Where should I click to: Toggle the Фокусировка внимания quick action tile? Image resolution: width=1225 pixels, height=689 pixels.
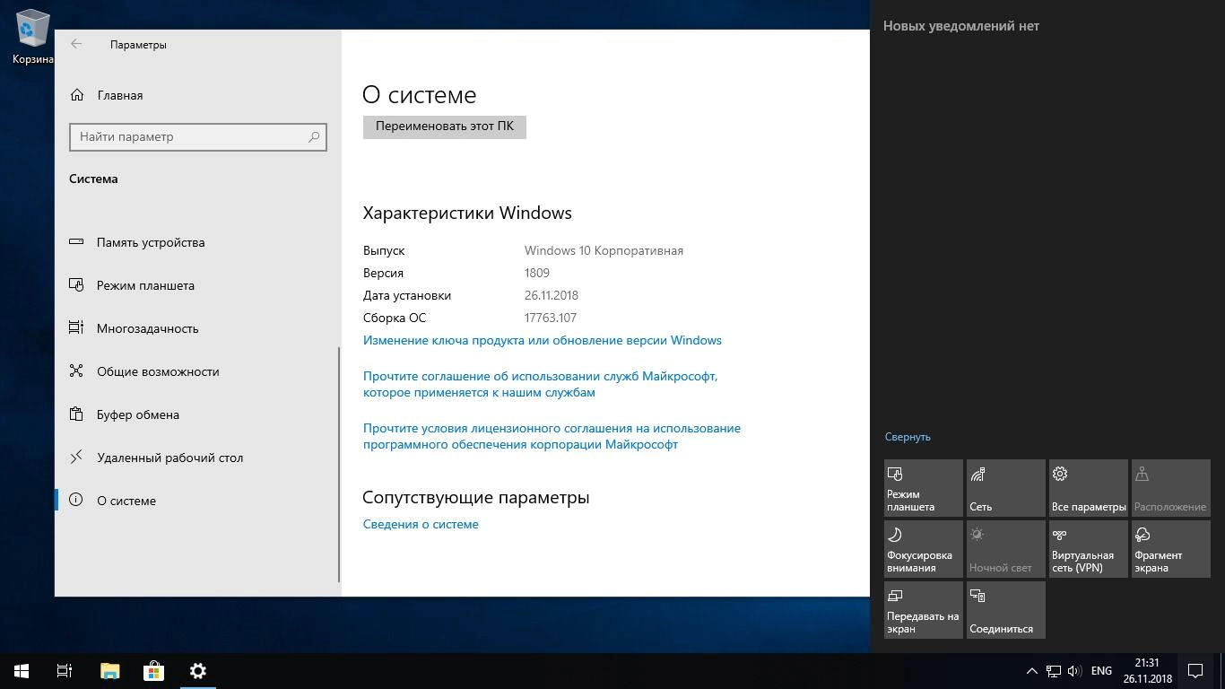tap(924, 549)
